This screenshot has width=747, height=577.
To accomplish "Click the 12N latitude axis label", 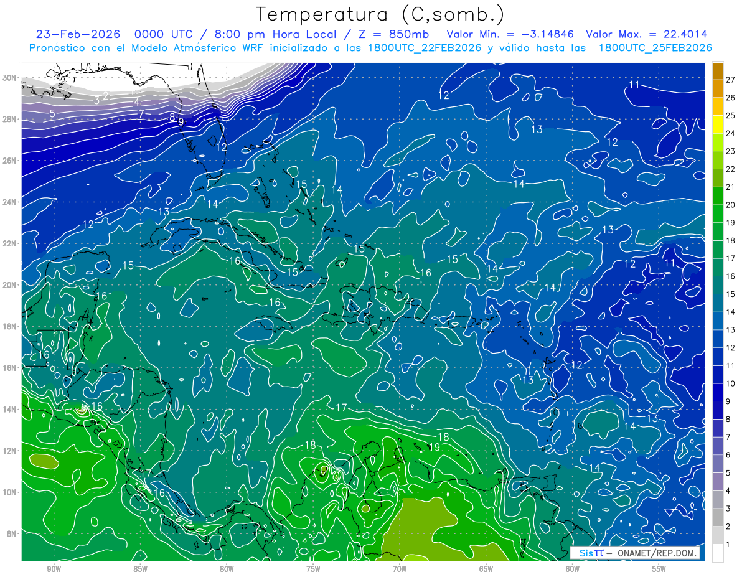I will (9, 451).
